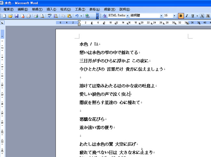This screenshot has width=211, height=157.
Task: Undo the last action
Action: pos(77,16)
